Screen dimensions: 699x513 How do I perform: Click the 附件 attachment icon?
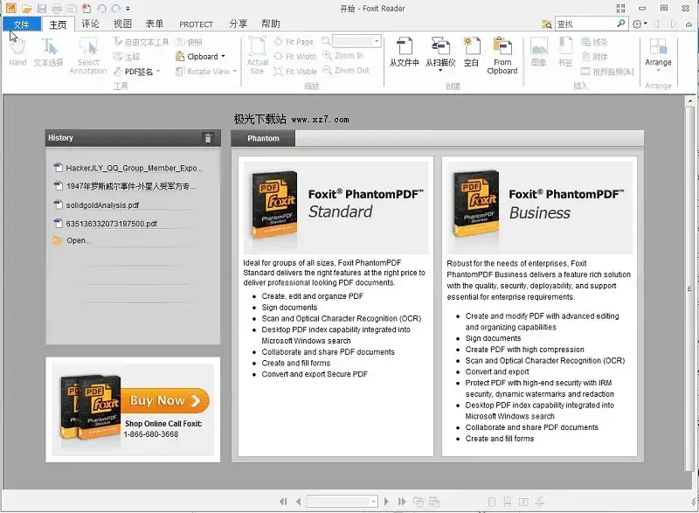coord(594,57)
